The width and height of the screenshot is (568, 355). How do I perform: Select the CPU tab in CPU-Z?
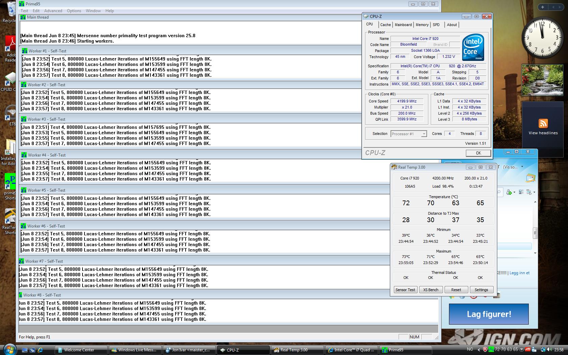pyautogui.click(x=370, y=24)
